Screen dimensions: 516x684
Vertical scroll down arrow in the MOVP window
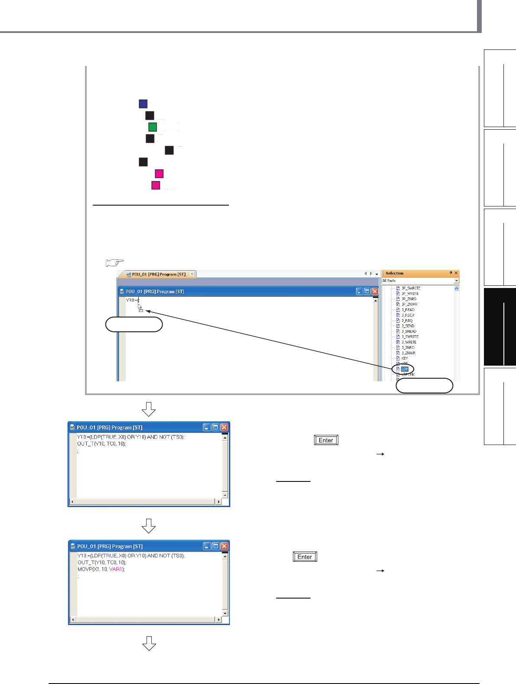[x=225, y=613]
